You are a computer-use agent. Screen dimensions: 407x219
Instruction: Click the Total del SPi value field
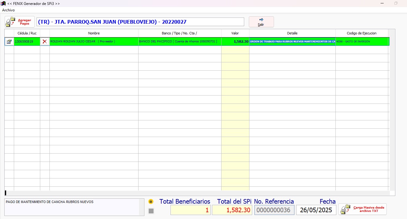tap(232, 210)
